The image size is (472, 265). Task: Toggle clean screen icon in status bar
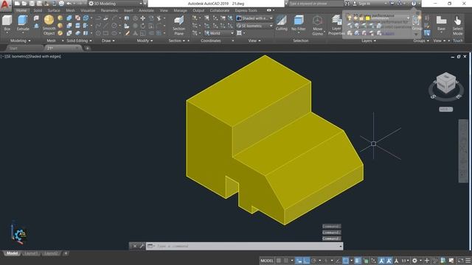tap(460, 261)
